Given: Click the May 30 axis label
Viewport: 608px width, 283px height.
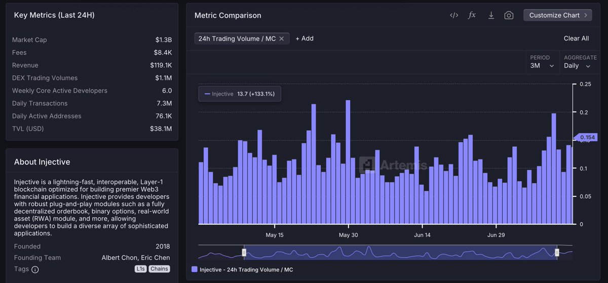Looking at the screenshot, I should click(348, 235).
